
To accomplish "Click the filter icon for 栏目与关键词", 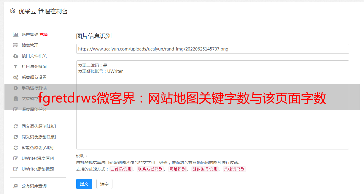I will point(16,67).
